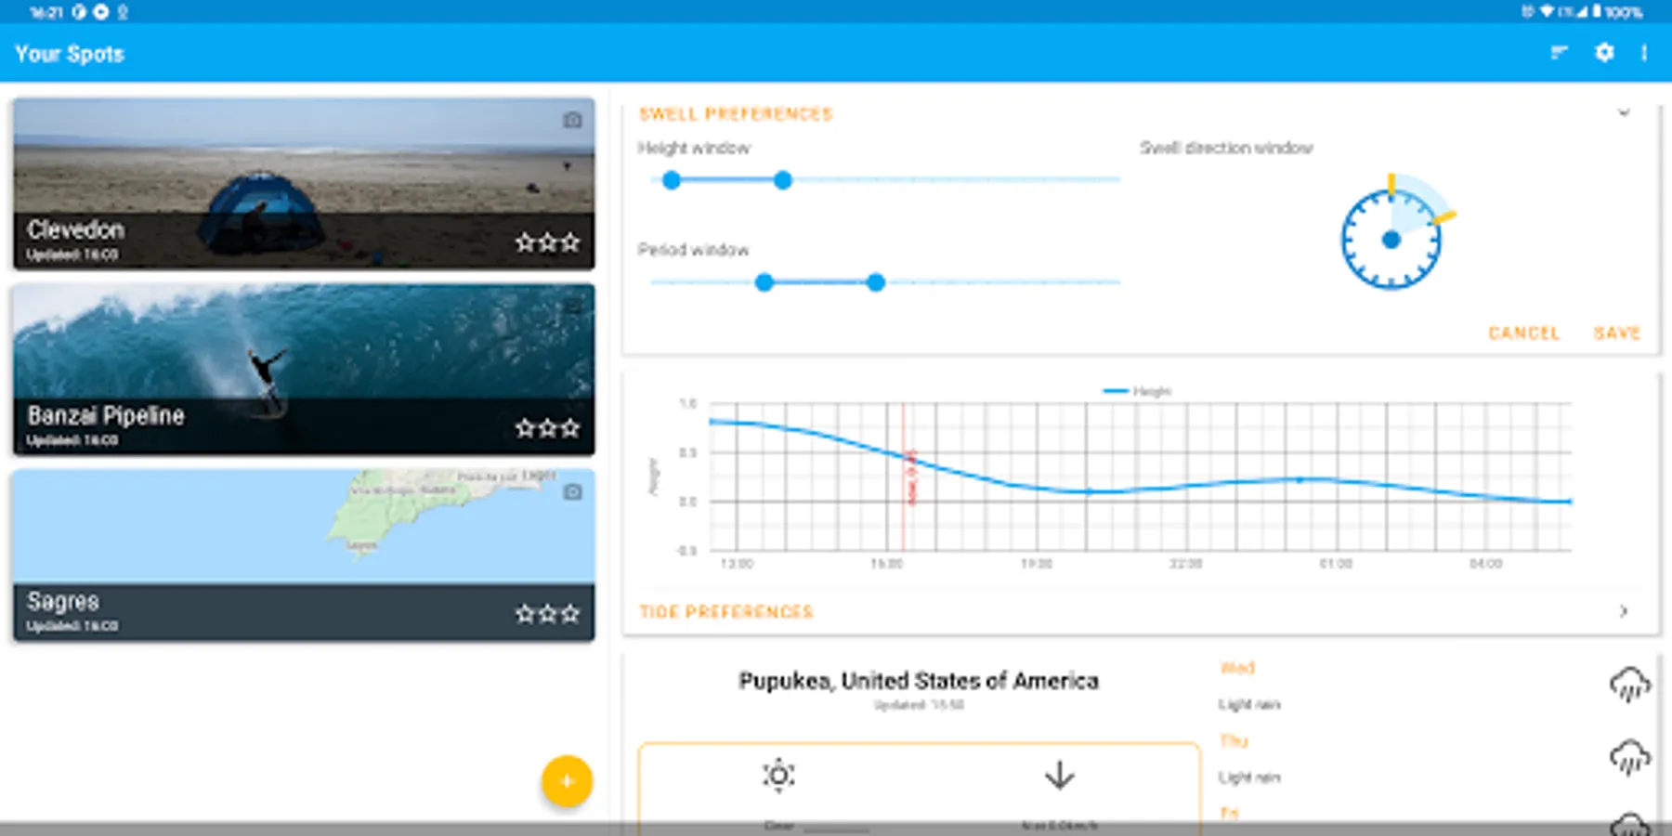Image resolution: width=1672 pixels, height=836 pixels.
Task: Open the Banzai Pipeline spot card
Action: tap(304, 370)
